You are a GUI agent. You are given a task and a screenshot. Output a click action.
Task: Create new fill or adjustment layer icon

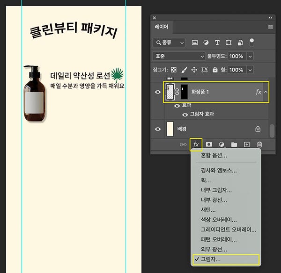click(222, 144)
